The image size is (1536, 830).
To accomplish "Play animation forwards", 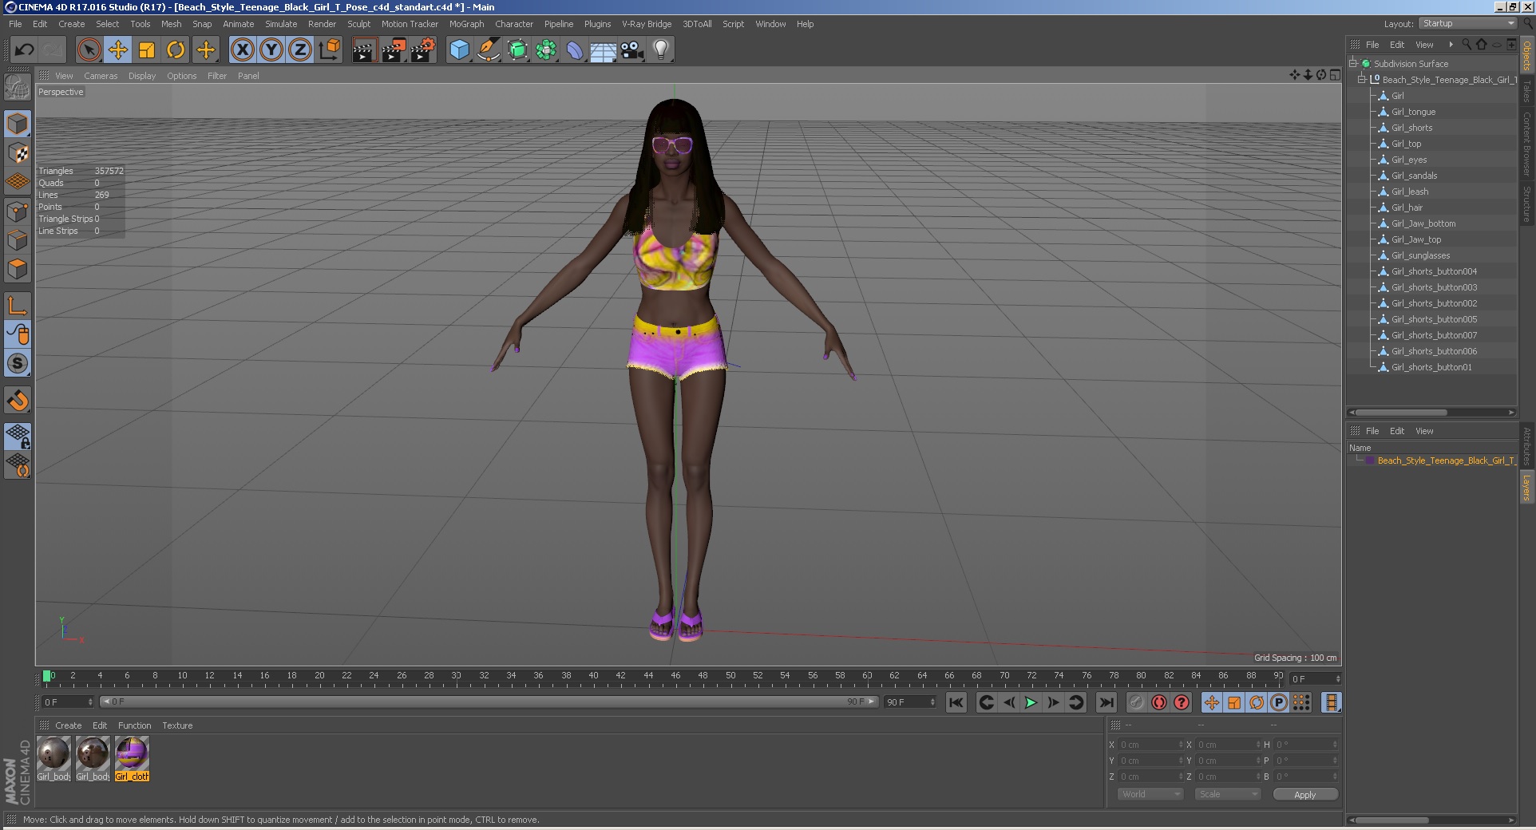I will pos(1031,702).
